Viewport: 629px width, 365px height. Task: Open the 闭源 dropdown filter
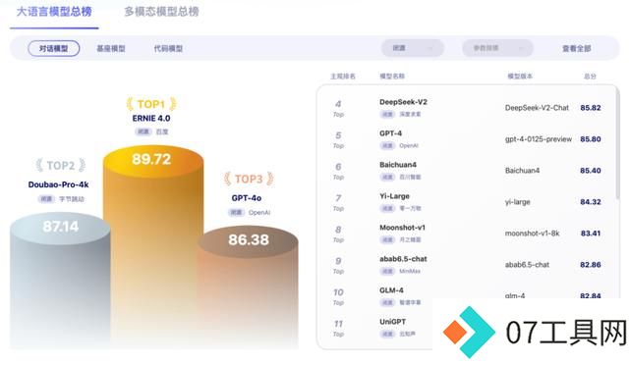pyautogui.click(x=413, y=48)
